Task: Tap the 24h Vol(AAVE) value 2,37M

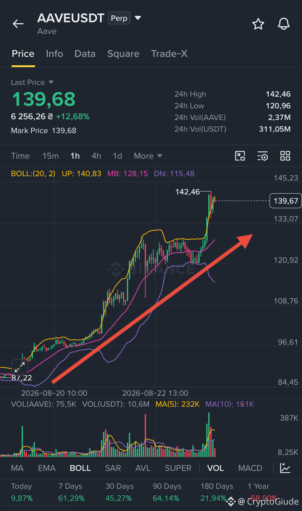Action: click(x=279, y=117)
